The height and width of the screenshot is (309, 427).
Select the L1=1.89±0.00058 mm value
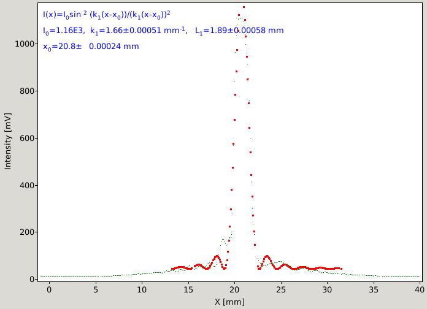[239, 31]
